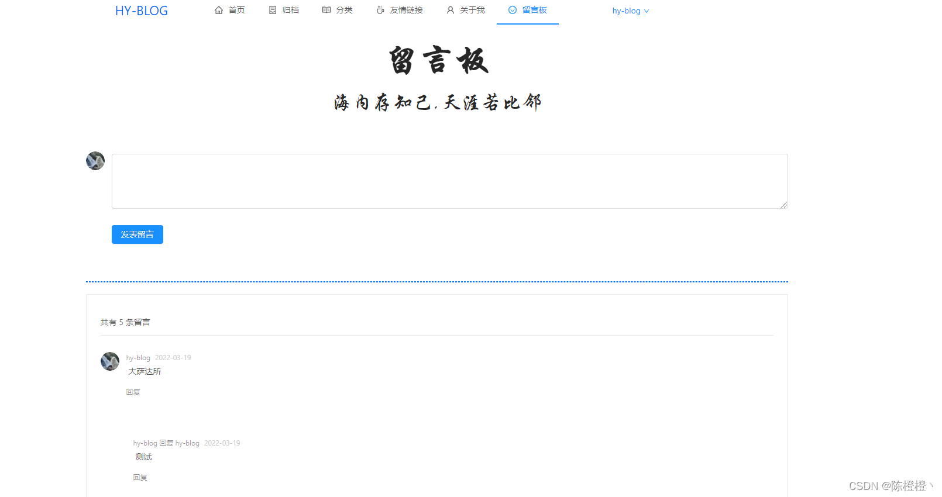942x497 pixels.
Task: Focus the message text area
Action: (449, 181)
